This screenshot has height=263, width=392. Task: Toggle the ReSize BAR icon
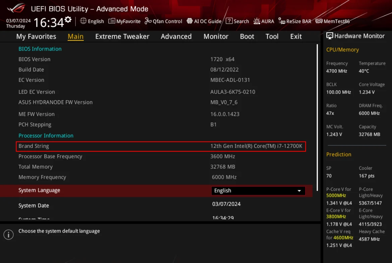click(x=282, y=21)
